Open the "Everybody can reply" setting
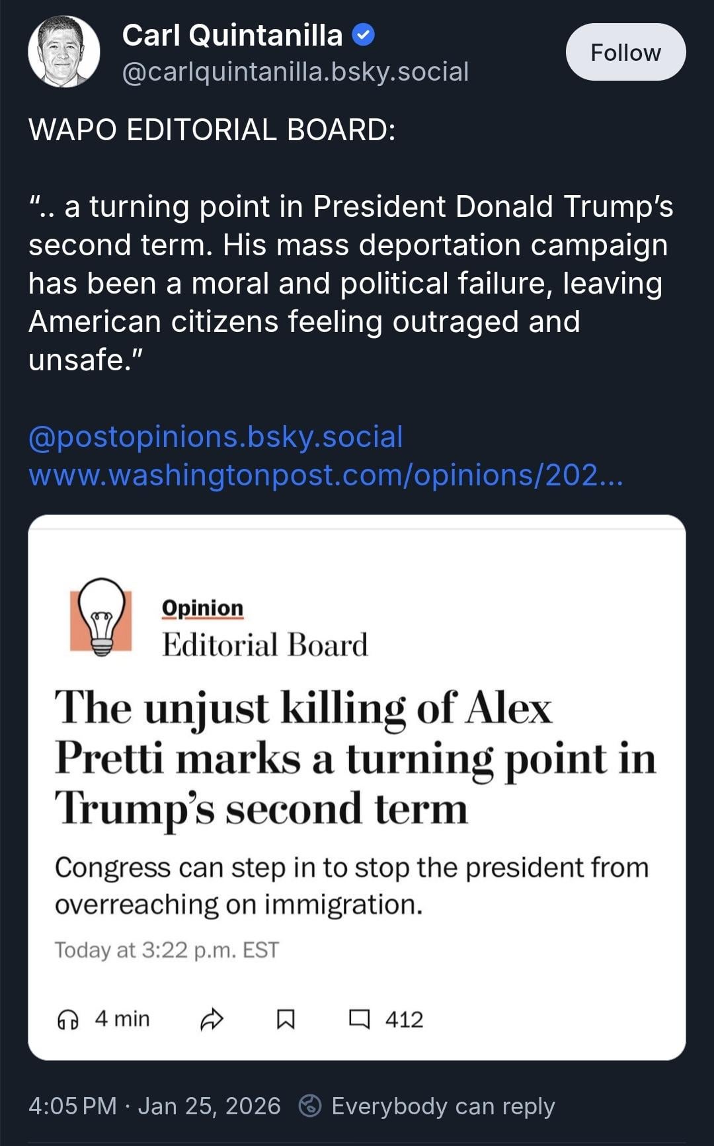 click(x=442, y=1106)
